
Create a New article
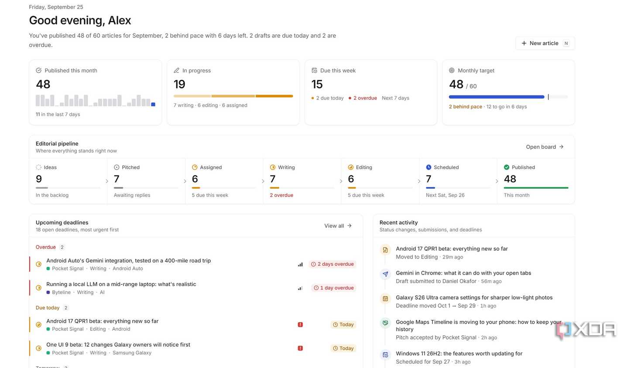coord(545,43)
